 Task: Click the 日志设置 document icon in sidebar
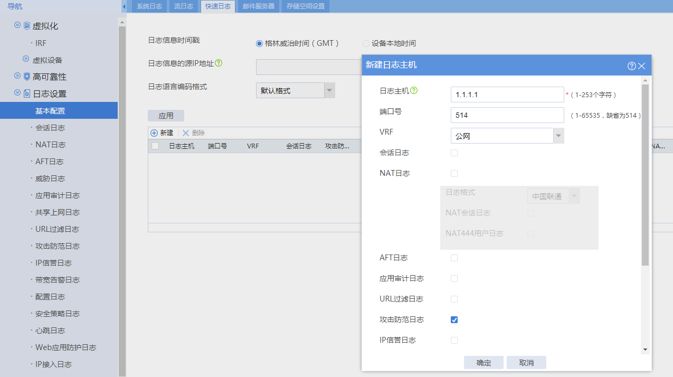(x=27, y=93)
